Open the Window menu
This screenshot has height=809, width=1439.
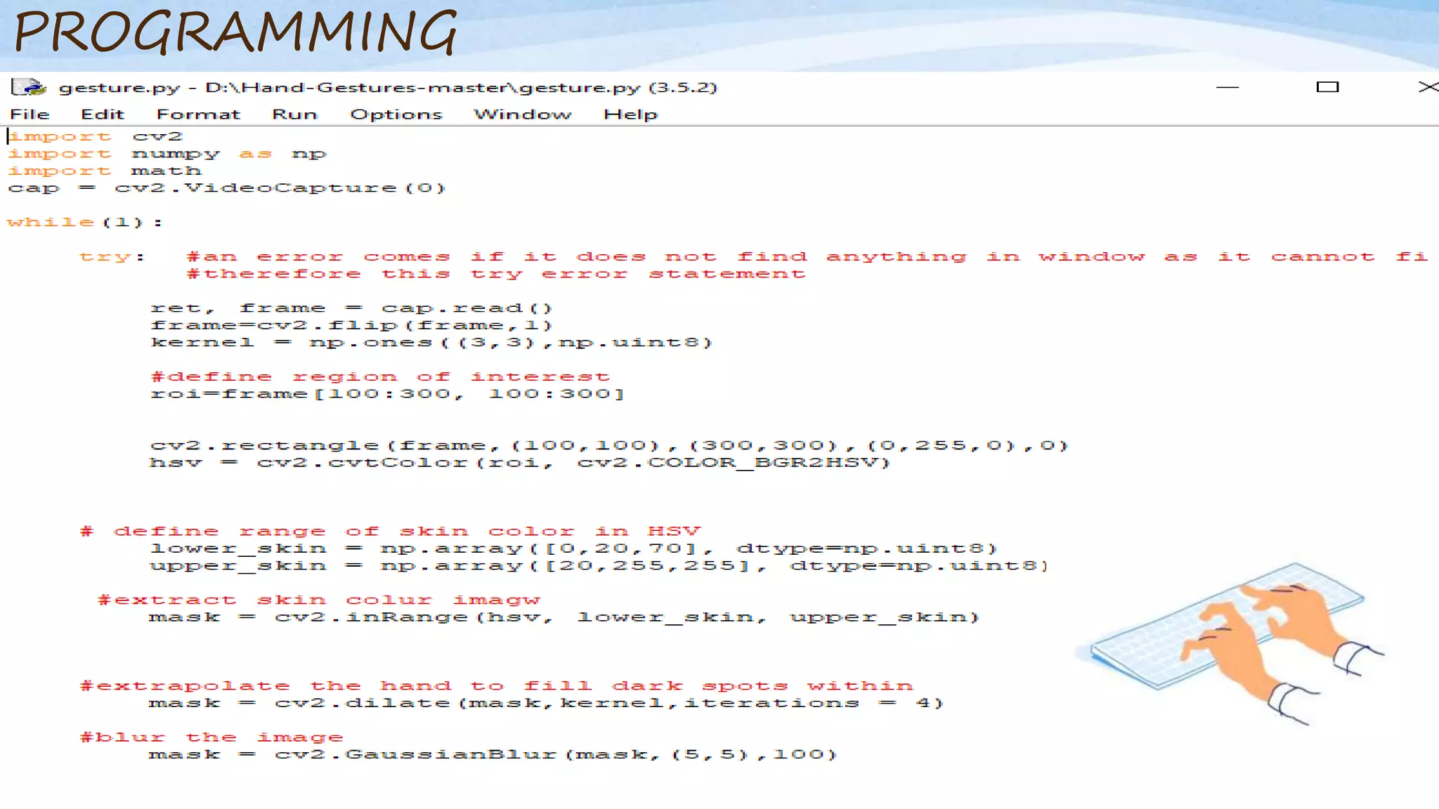(x=523, y=114)
